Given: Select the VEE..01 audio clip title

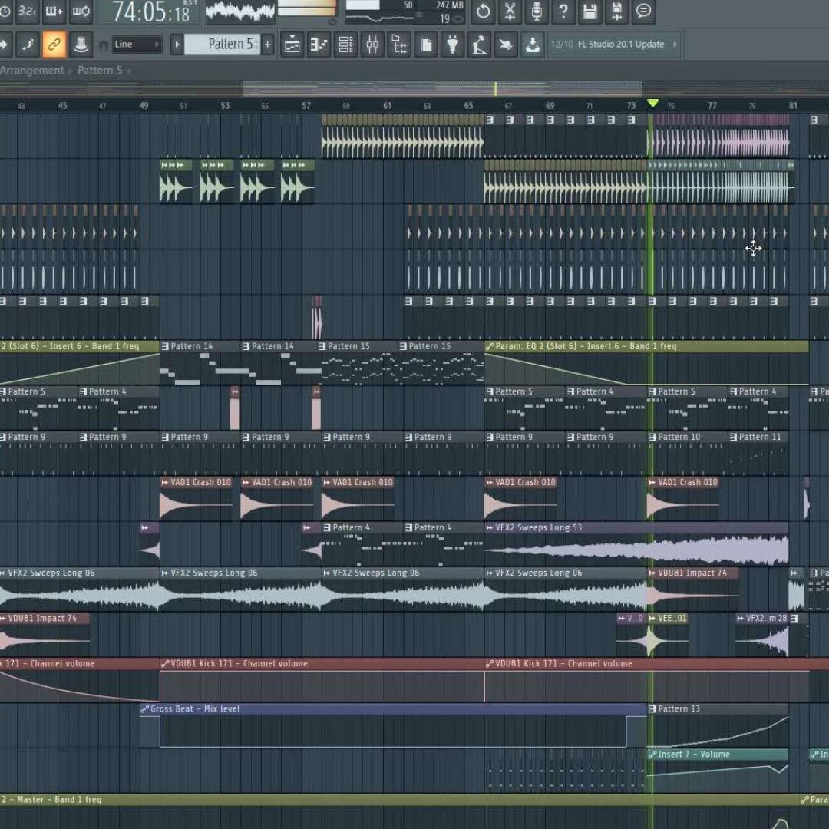Looking at the screenshot, I should coord(672,619).
